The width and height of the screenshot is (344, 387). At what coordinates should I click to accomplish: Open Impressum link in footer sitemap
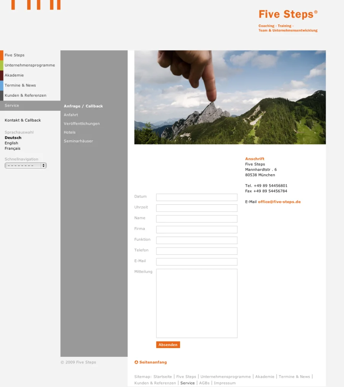(225, 383)
